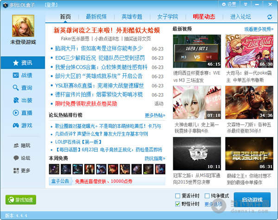Click the summoner avatar portrait
Image resolution: width=278 pixels, height=220 pixels.
[23, 26]
